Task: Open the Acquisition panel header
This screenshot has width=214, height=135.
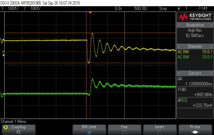Action: [195, 25]
